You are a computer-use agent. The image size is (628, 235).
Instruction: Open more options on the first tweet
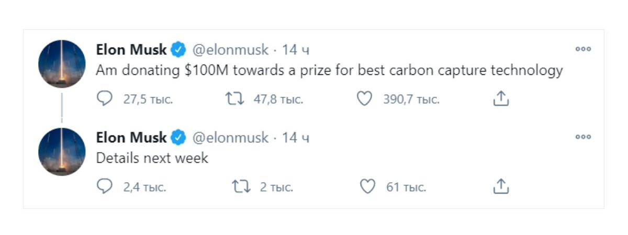583,49
